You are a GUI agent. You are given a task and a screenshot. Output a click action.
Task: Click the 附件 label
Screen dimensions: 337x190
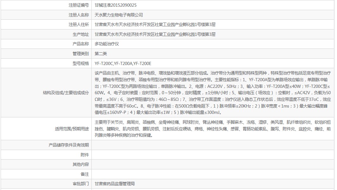coord(85,155)
